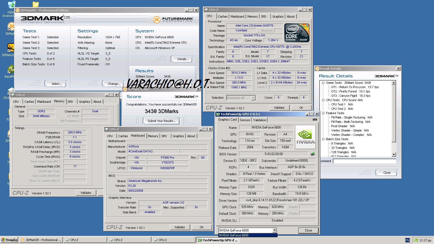Screen dimensions: 434x244
Task: Open the Start menu button
Action: 9,240
